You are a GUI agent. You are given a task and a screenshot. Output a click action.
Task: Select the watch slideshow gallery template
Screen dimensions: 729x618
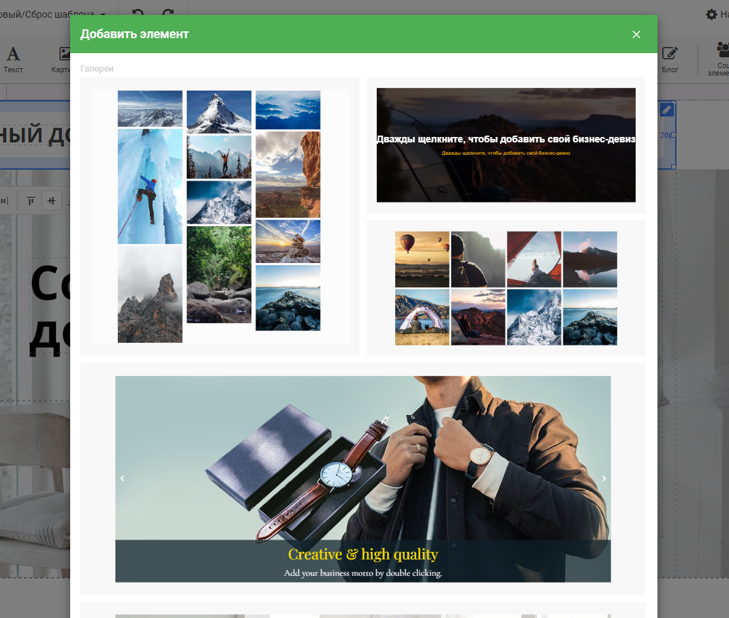point(362,478)
